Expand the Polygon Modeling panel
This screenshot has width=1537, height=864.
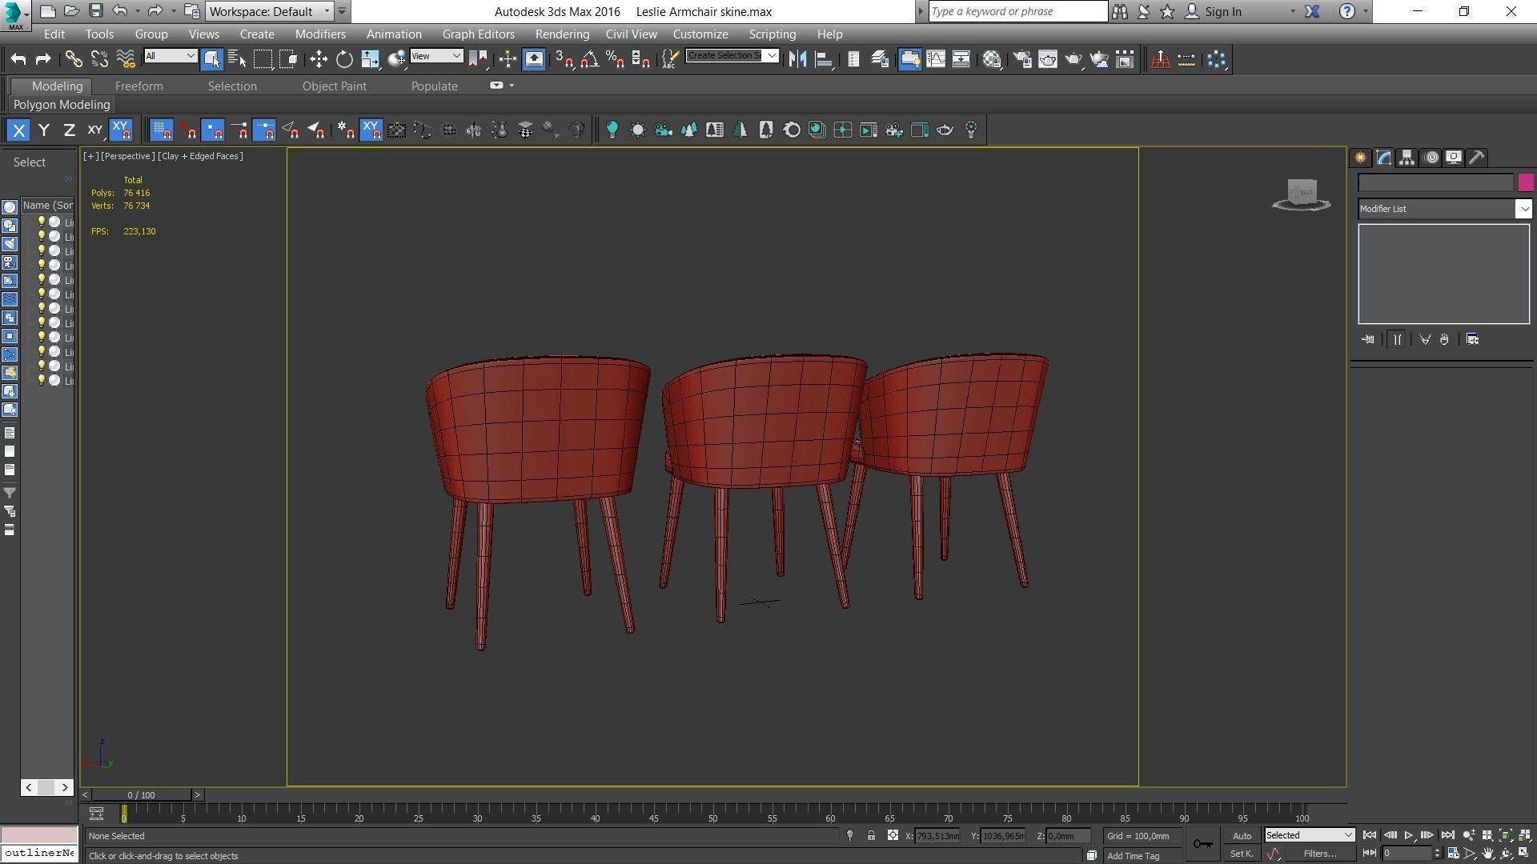point(62,105)
